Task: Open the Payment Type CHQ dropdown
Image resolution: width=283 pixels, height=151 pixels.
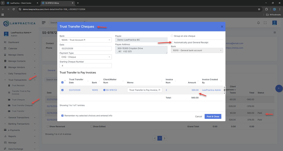Action: coord(85,57)
